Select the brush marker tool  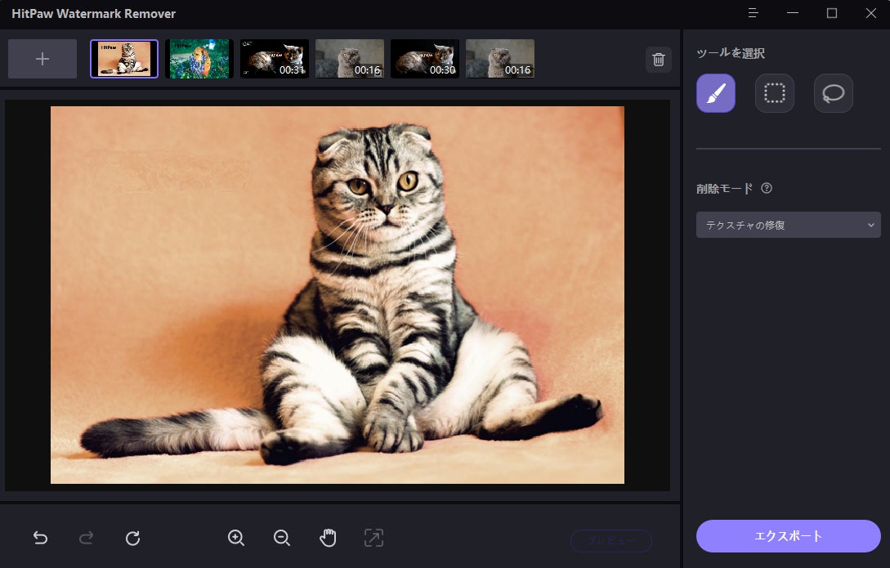(715, 93)
